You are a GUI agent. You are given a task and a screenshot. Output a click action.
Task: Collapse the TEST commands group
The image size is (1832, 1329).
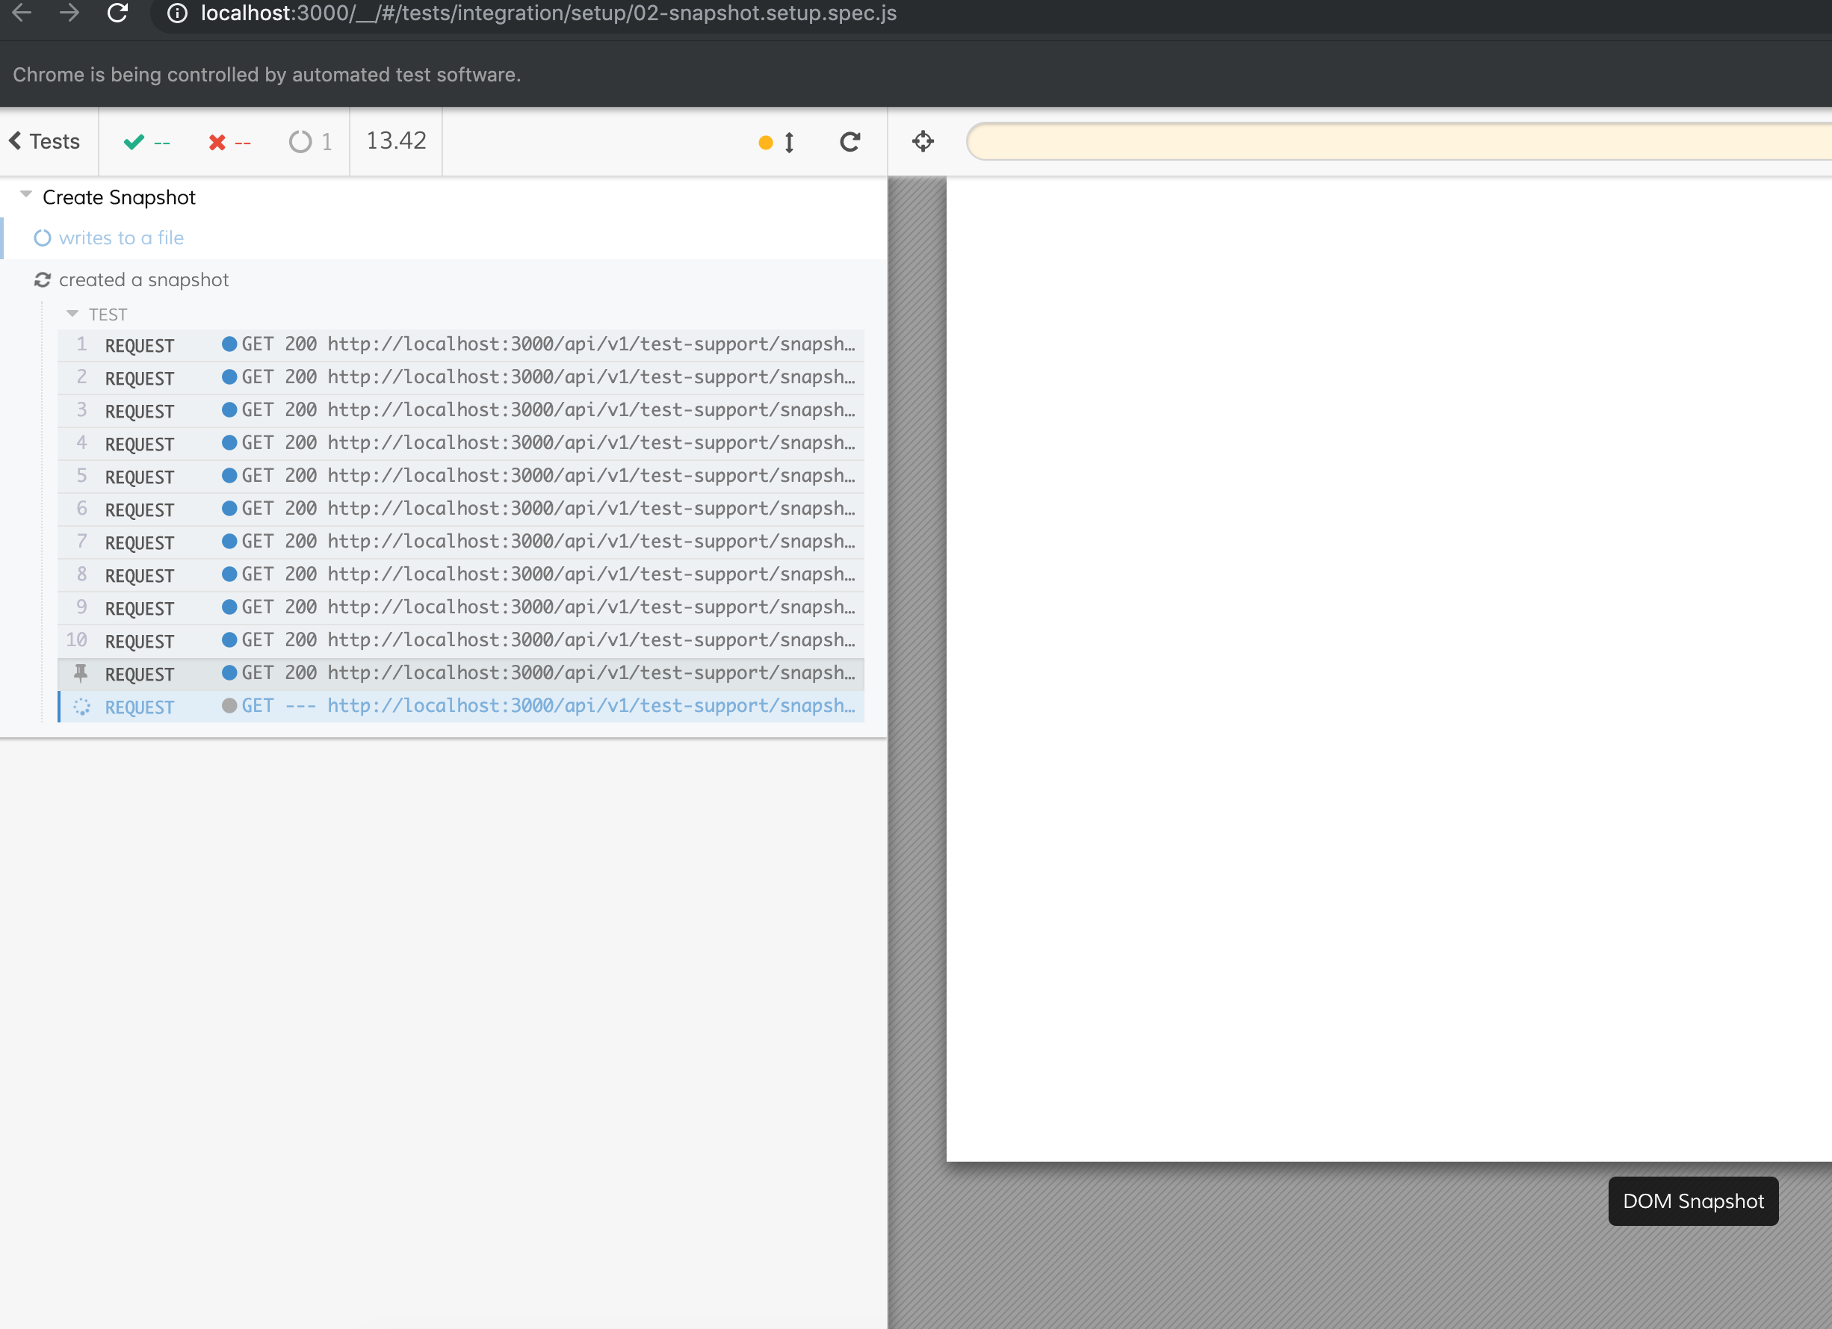[x=72, y=313]
